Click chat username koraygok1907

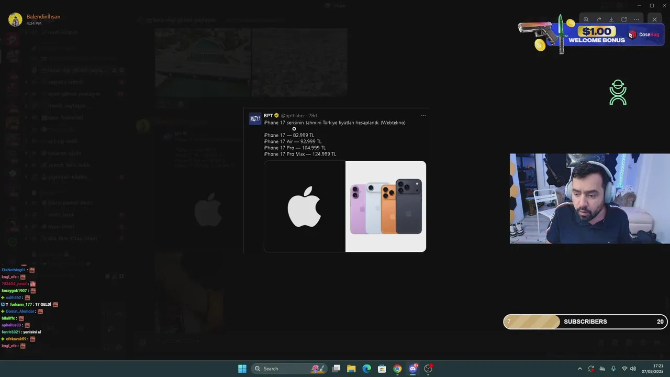[14, 291]
